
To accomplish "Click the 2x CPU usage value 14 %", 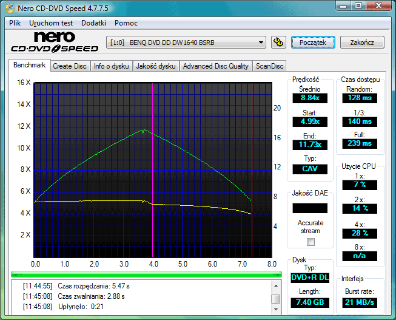I will click(360, 208).
